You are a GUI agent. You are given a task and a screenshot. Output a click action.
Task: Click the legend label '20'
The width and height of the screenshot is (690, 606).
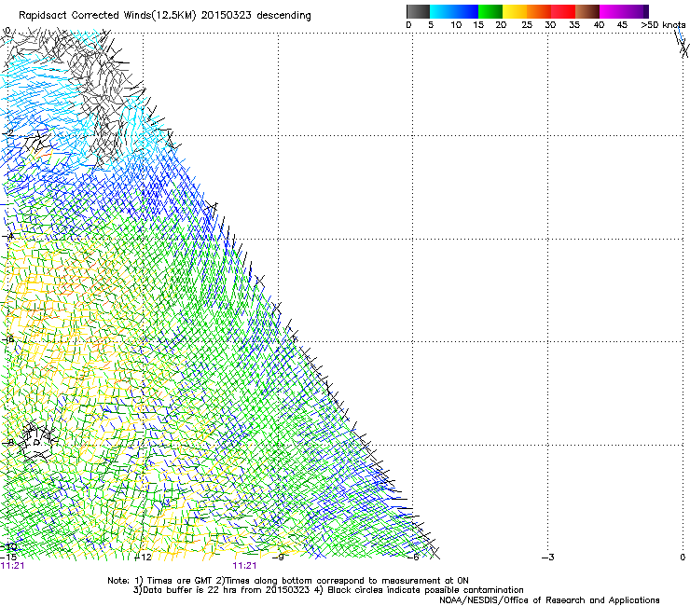point(501,25)
